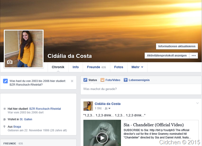Open the Fotos tab
The width and height of the screenshot is (202, 146).
[x=119, y=67]
